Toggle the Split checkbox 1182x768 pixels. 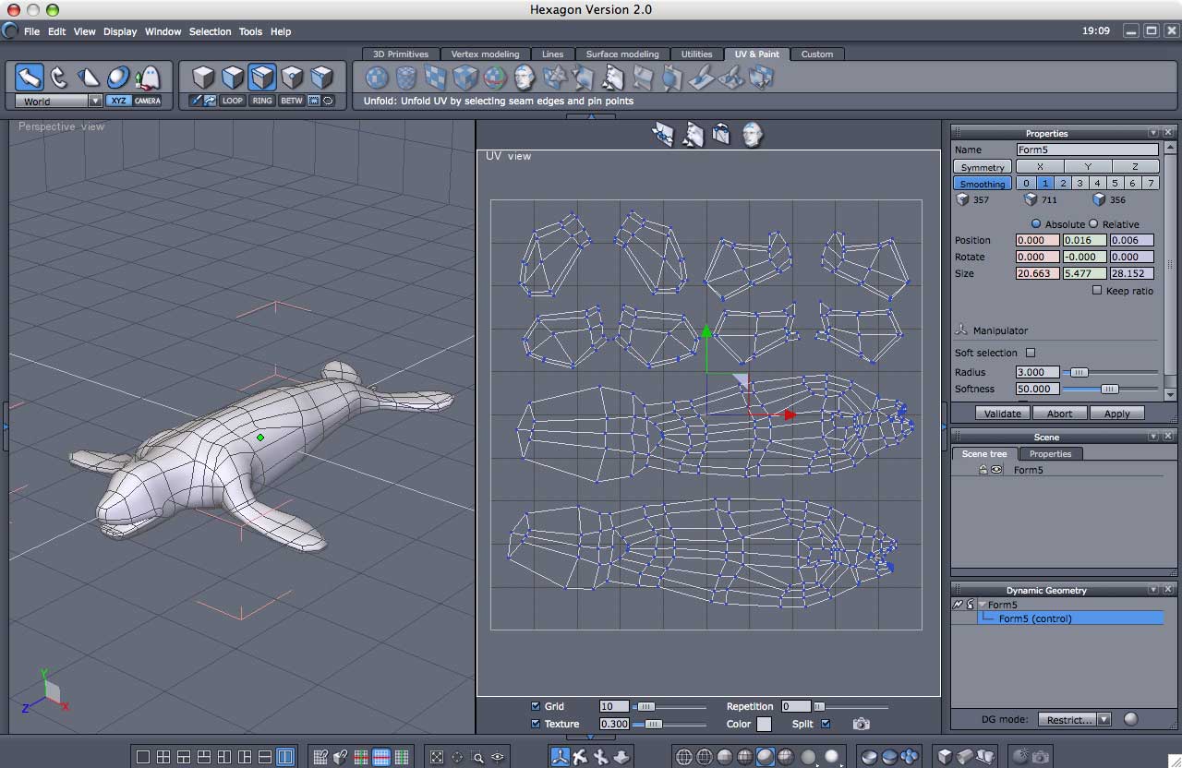pyautogui.click(x=826, y=724)
